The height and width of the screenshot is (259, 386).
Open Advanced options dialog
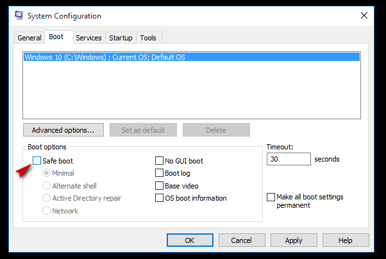click(x=63, y=129)
